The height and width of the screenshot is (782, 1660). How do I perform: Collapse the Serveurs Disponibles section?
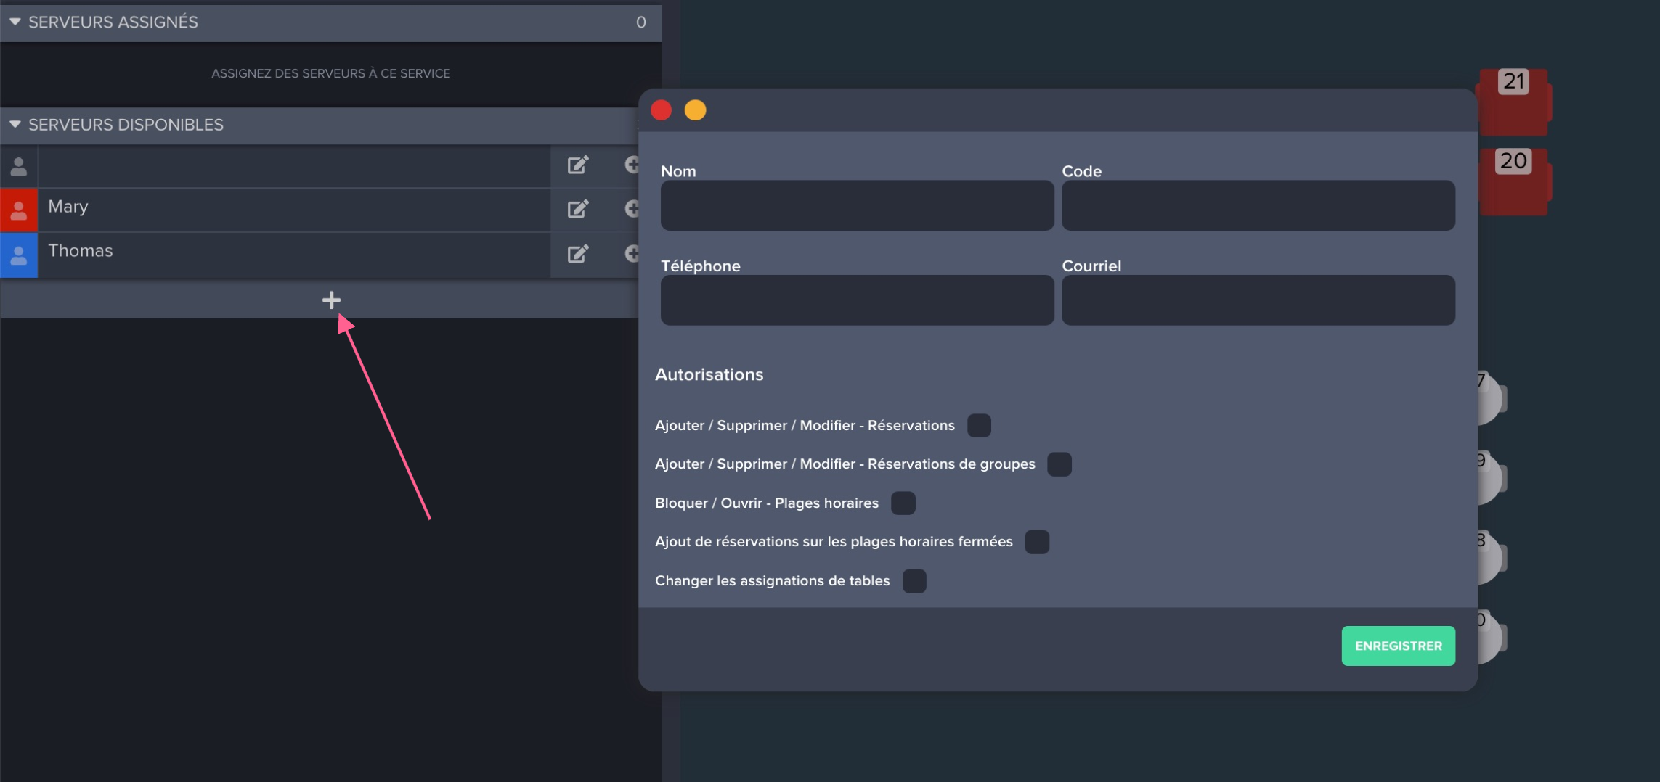click(x=15, y=125)
